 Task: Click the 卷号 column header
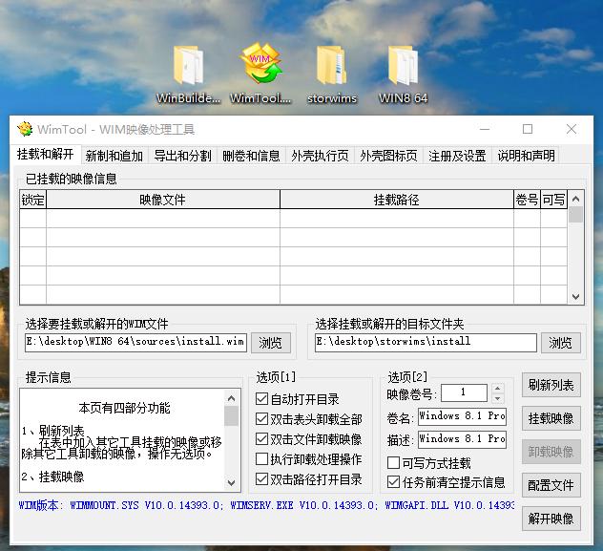click(x=527, y=200)
